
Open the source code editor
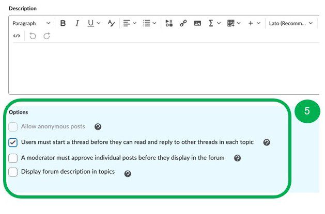[x=17, y=36]
